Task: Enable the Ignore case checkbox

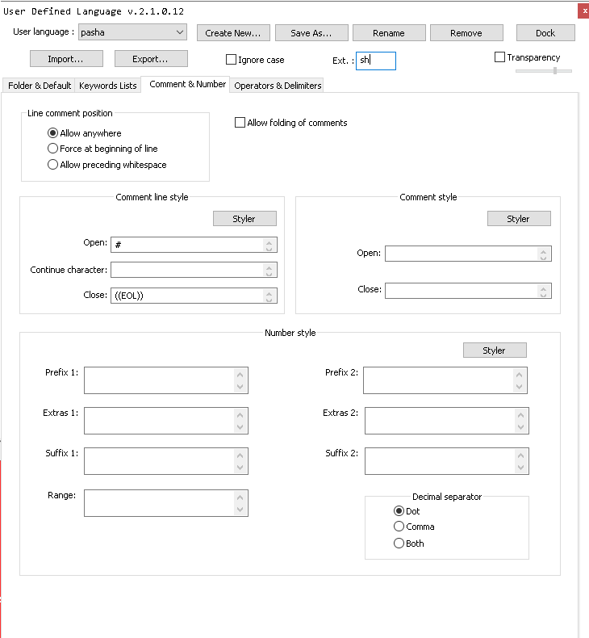Action: coord(231,60)
